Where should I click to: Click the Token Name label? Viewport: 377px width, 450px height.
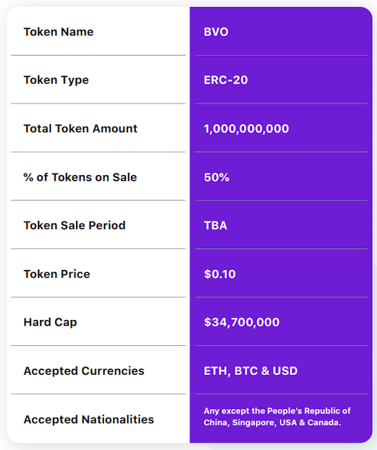[58, 32]
